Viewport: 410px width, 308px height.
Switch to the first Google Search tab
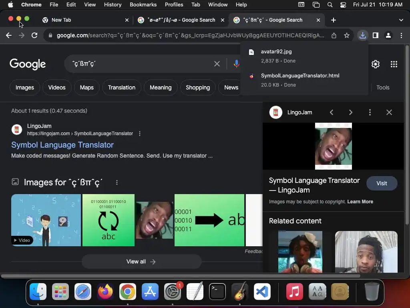click(x=181, y=20)
